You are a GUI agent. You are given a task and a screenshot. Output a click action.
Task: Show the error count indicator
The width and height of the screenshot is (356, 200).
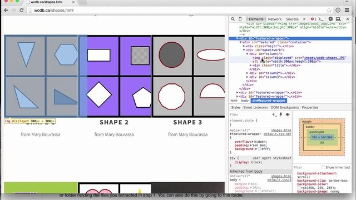click(x=314, y=19)
